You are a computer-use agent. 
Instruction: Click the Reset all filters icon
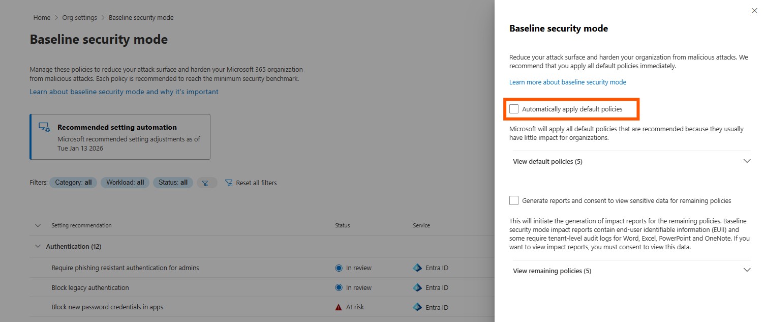point(229,183)
